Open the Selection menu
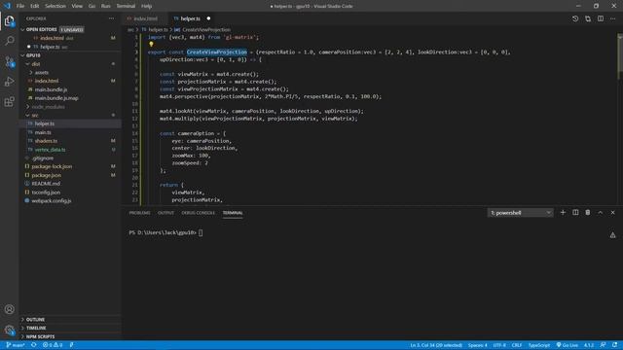 coord(55,6)
